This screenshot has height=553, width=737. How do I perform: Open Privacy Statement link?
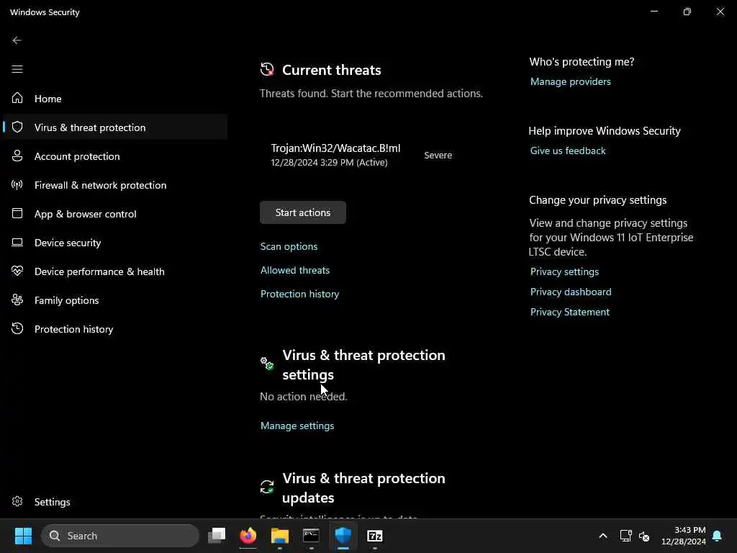point(570,312)
